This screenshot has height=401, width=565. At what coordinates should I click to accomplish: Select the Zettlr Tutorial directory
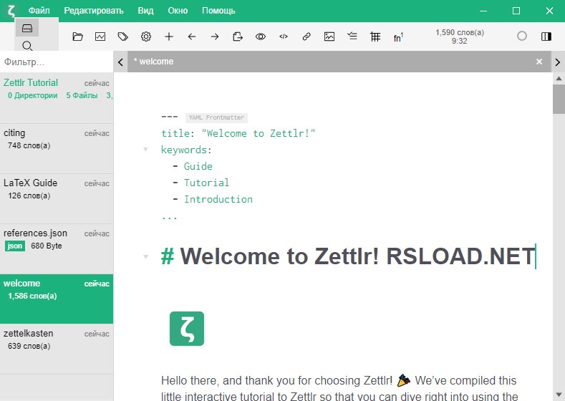coord(57,98)
